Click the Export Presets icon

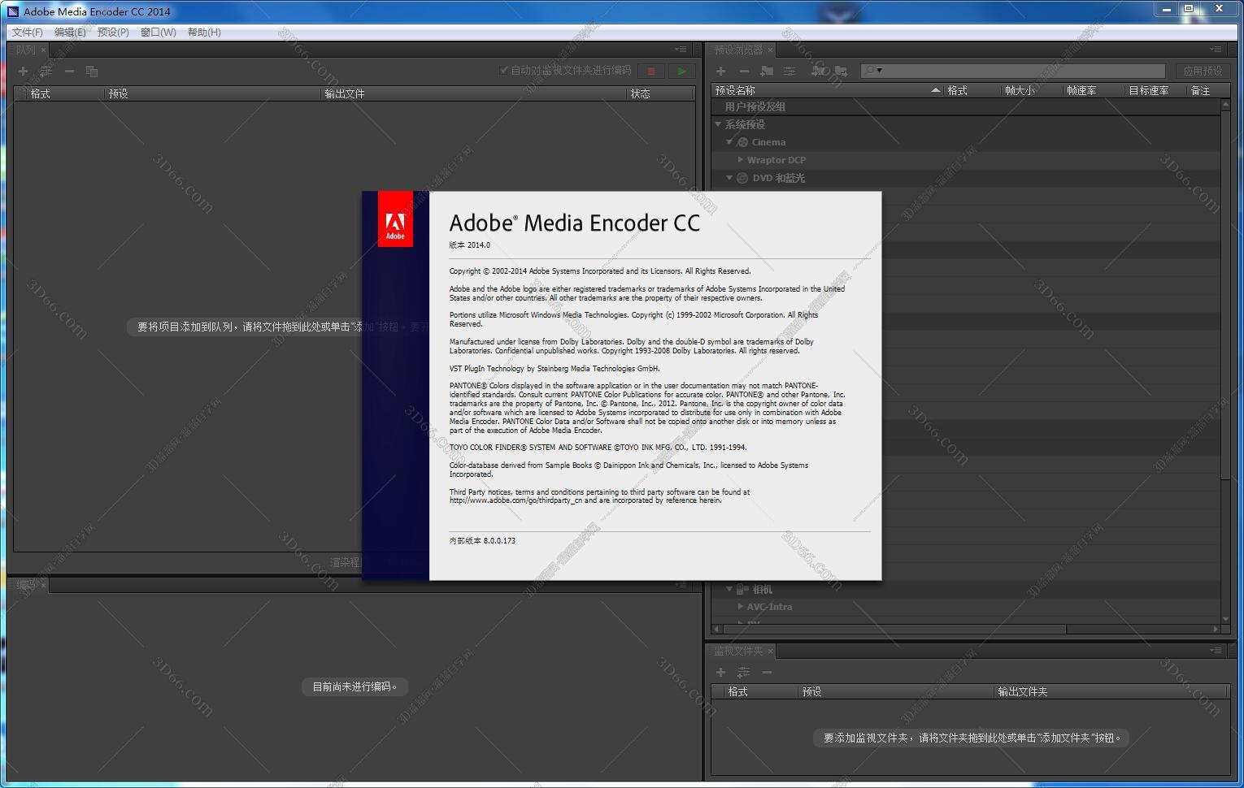click(841, 71)
